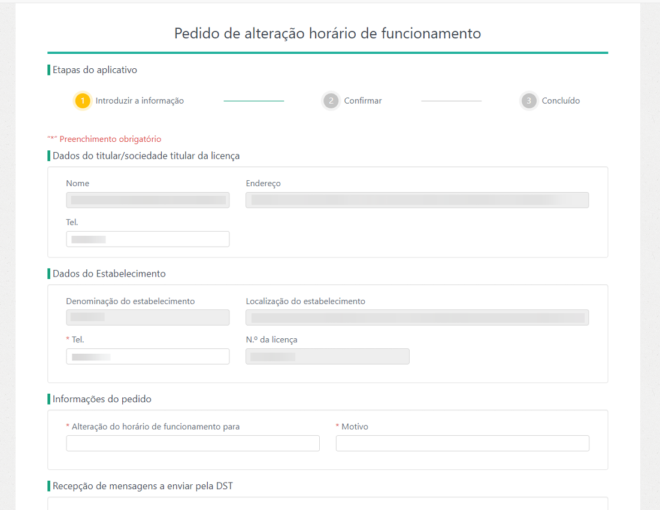Click the 'Denominação do estabelecimento' field

point(148,317)
